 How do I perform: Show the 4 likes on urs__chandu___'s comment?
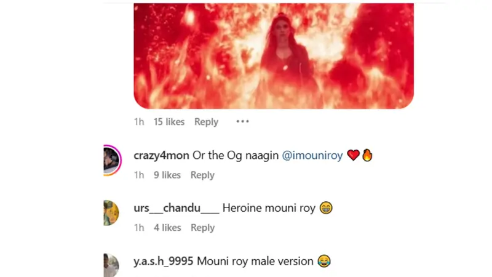tap(167, 228)
